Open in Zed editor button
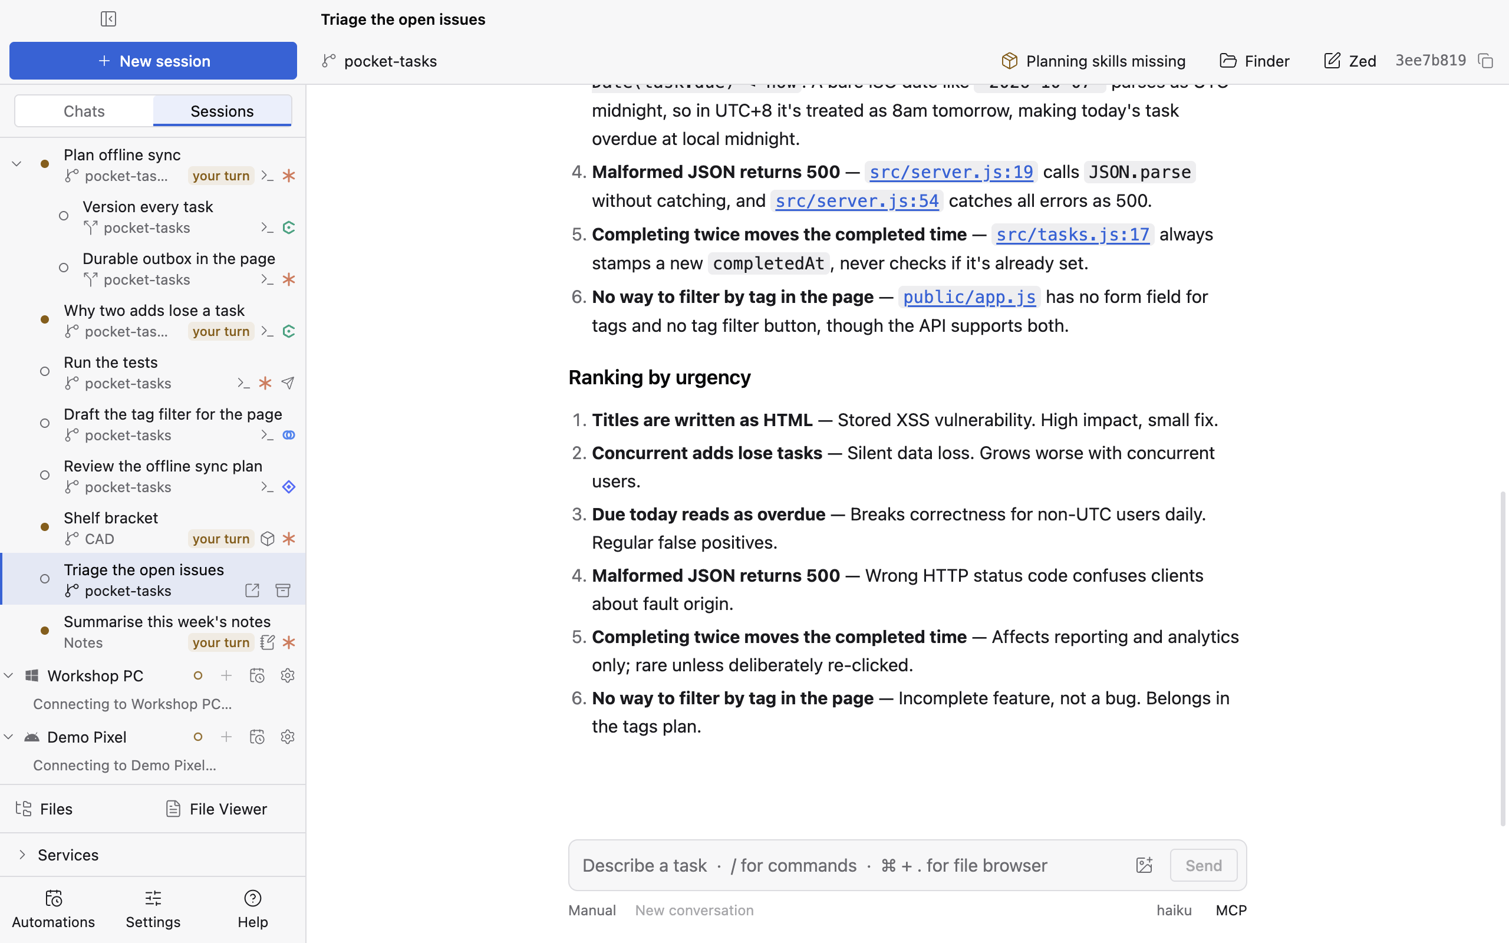 pos(1350,61)
